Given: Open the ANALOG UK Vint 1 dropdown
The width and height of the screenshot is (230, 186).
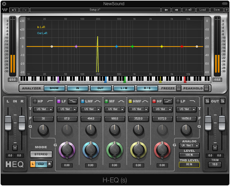Looking at the screenshot, I should (x=189, y=145).
